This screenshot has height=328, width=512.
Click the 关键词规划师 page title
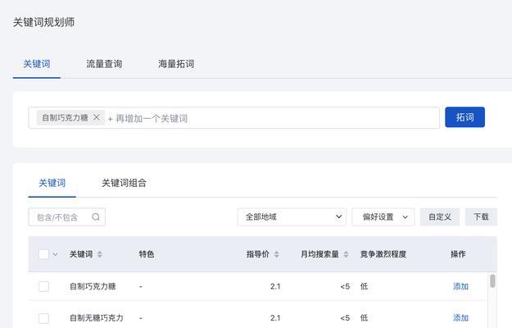(x=43, y=22)
